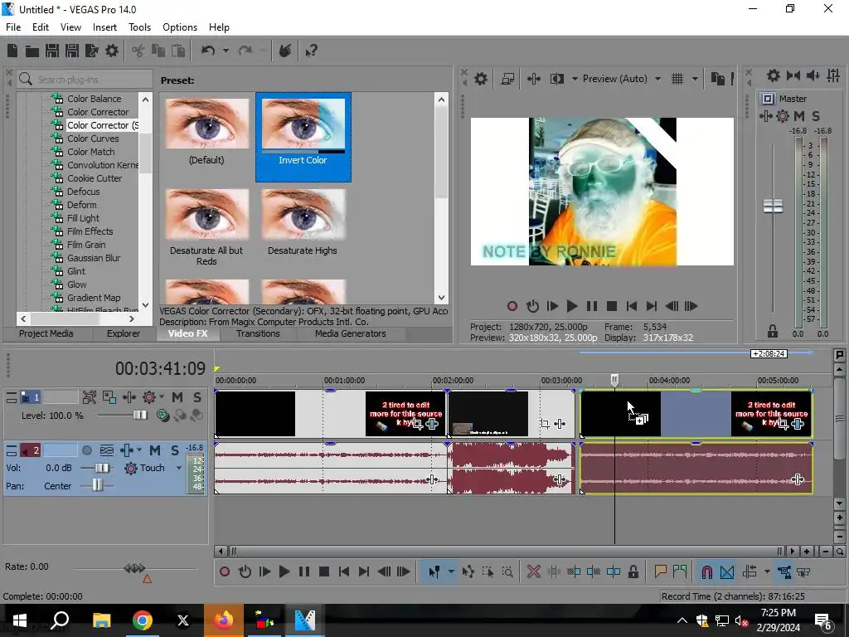Viewport: 849px width, 637px height.
Task: Adjust track 2 Vol slider
Action: 101,468
